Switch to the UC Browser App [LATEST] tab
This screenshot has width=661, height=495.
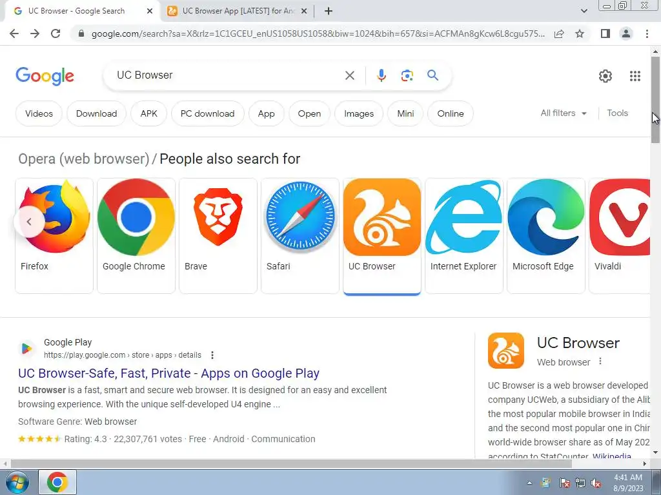click(x=237, y=11)
